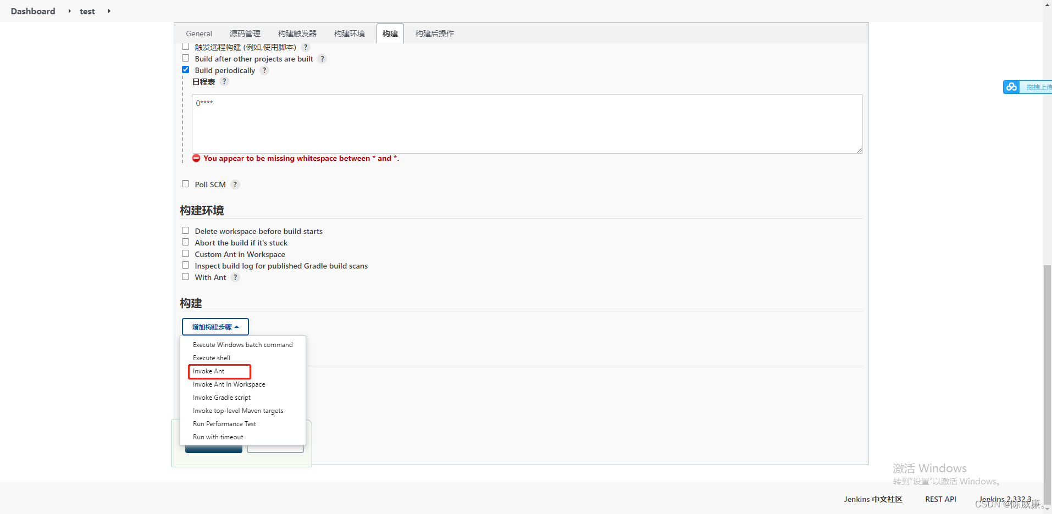
Task: Open Jenkins 2.332.3 version link
Action: click(x=1005, y=499)
